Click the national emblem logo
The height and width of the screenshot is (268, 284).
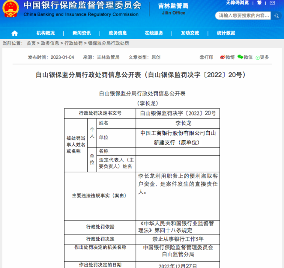click(x=10, y=9)
